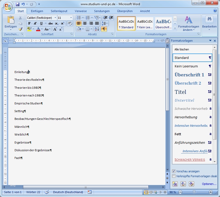Open bullet list dropdown arrow
This screenshot has height=197, width=220.
click(83, 18)
